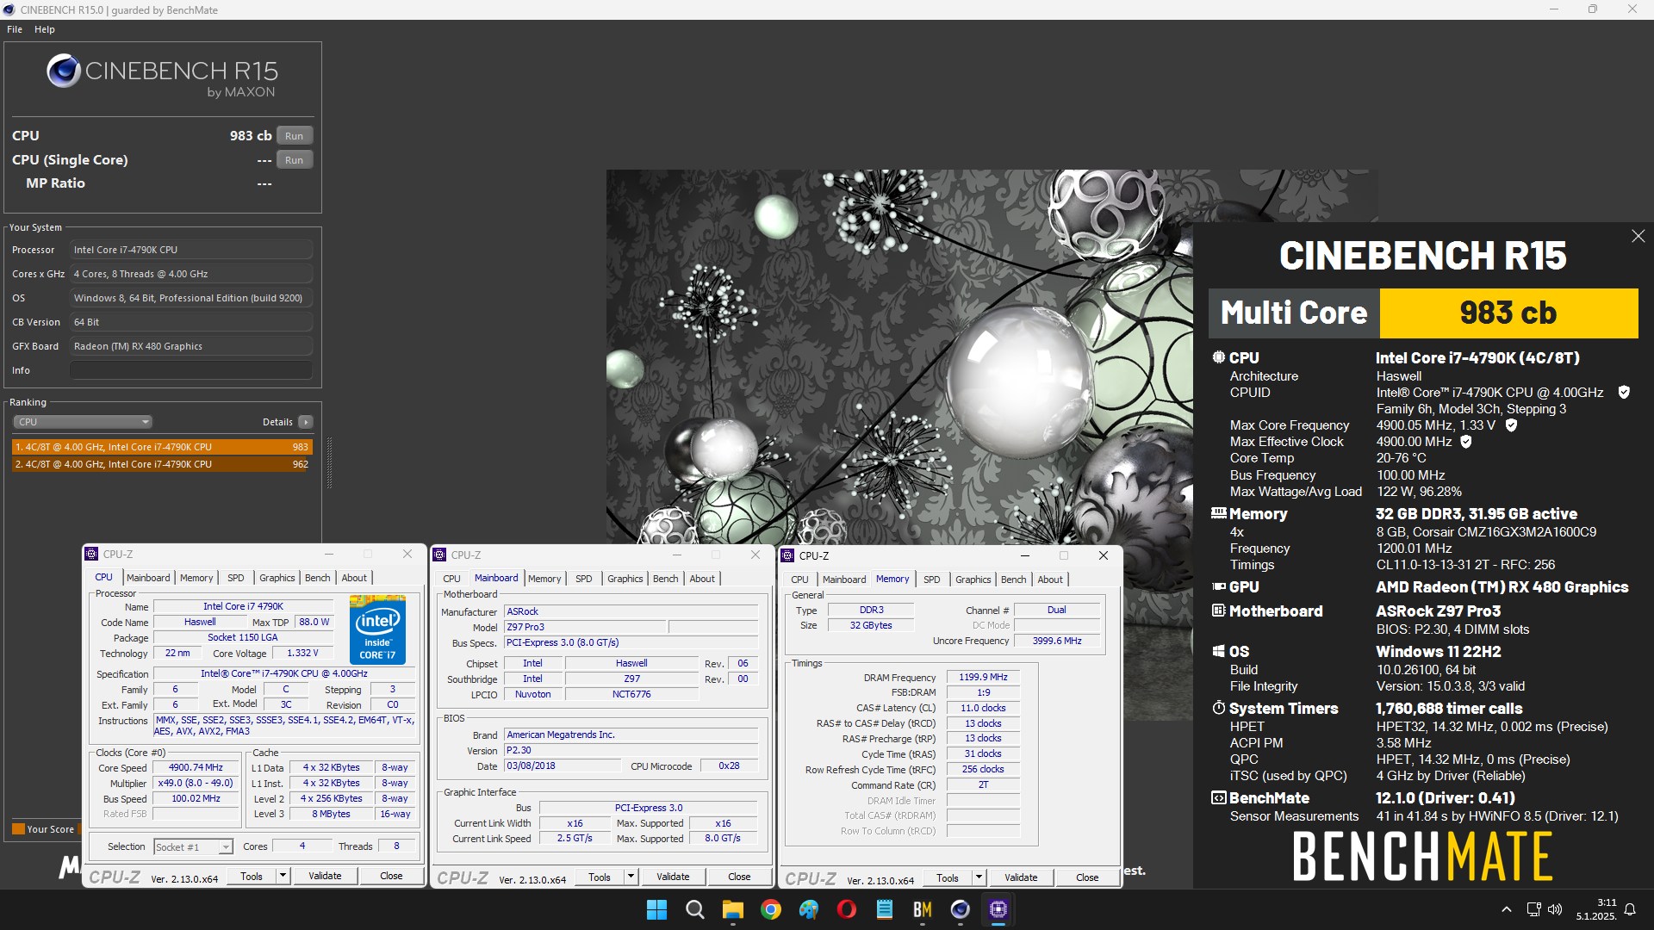1654x930 pixels.
Task: Click the Processor name field
Action: click(x=190, y=250)
